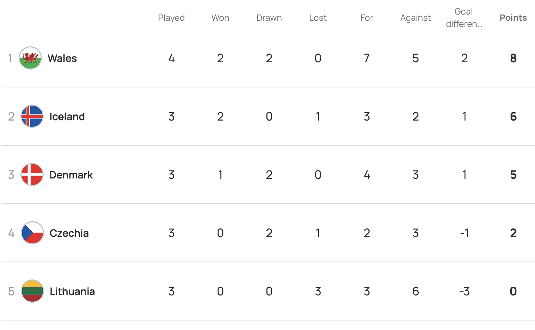Click the truncated Goal difference header
The image size is (535, 330).
coord(464,18)
